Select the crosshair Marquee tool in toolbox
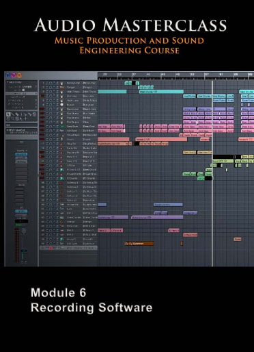Viewport: 254px width, 352px height. 25,118
